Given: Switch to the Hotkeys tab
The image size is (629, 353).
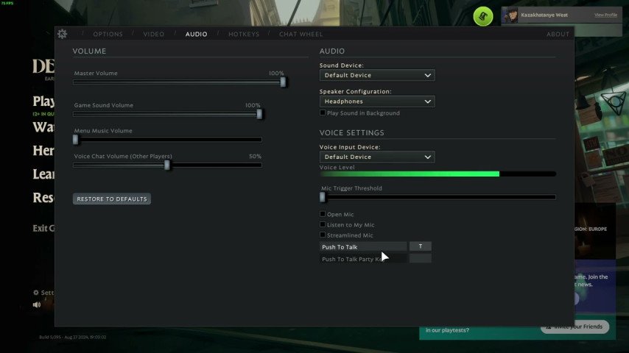Looking at the screenshot, I should (243, 35).
